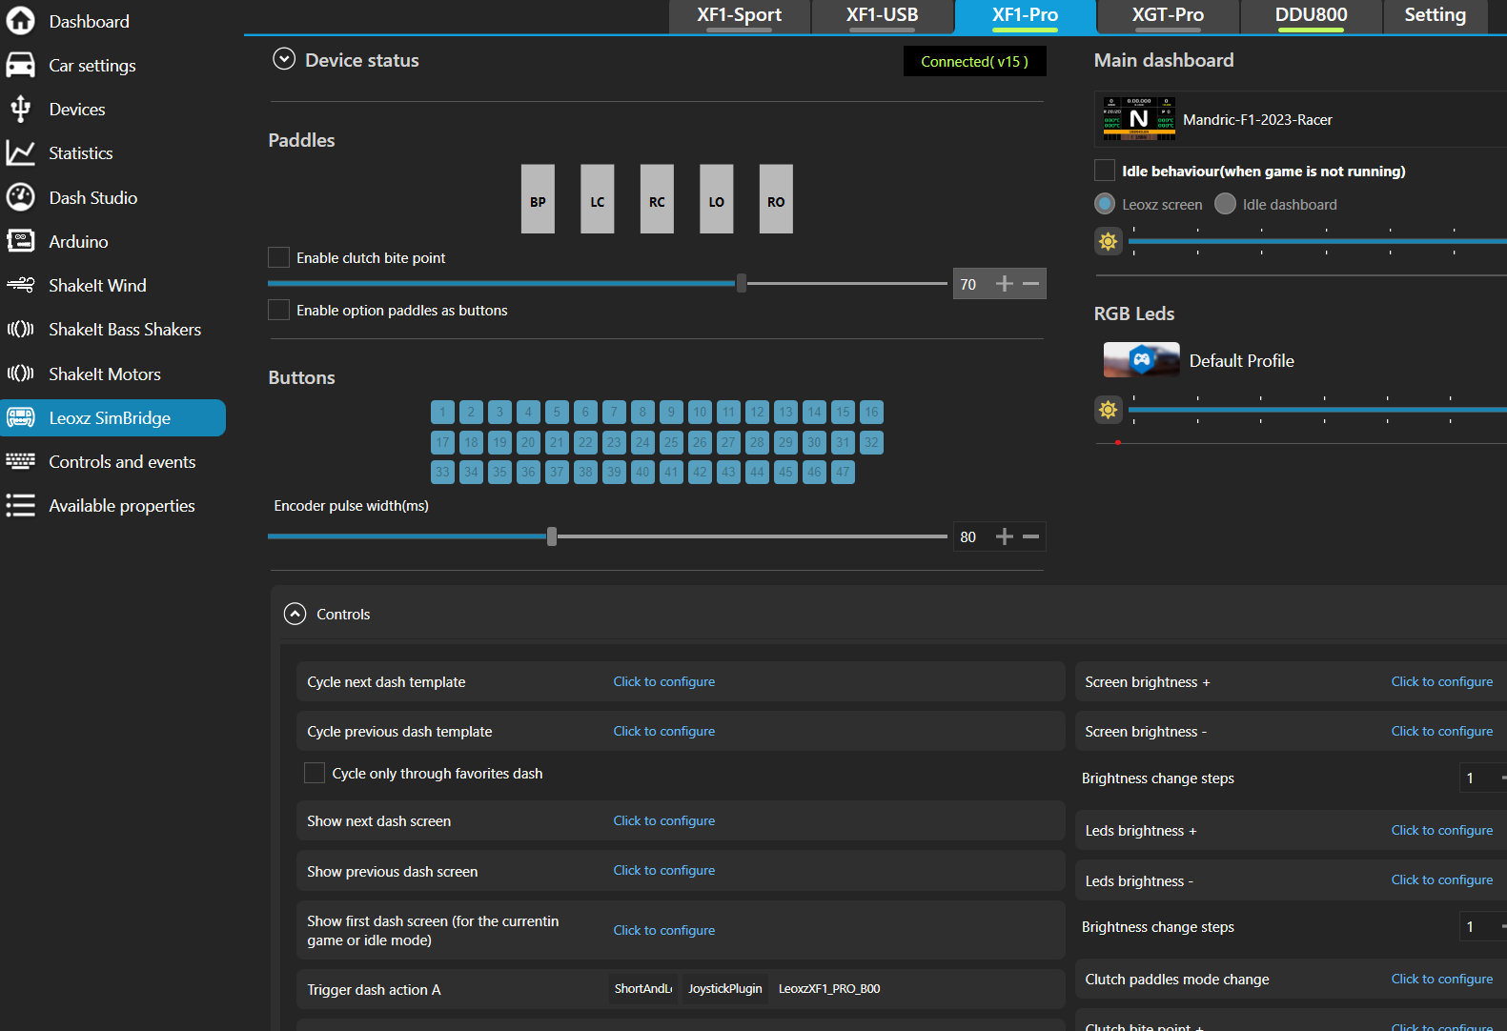Enable clutch bite point checkbox

278,257
